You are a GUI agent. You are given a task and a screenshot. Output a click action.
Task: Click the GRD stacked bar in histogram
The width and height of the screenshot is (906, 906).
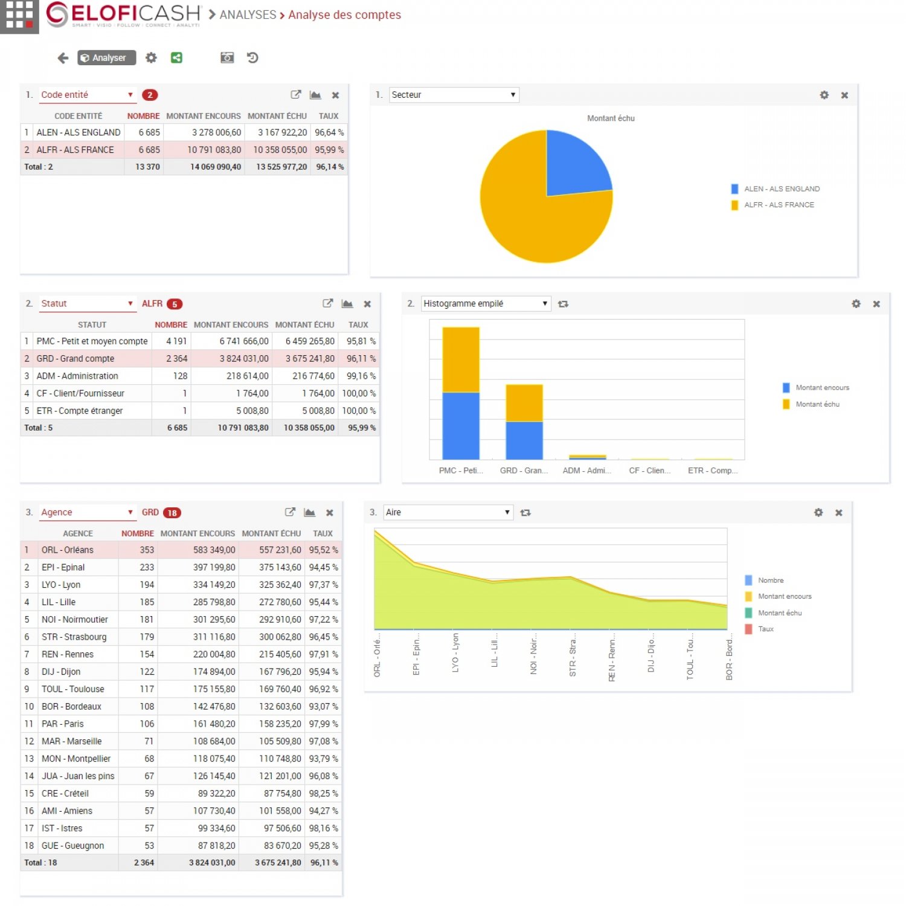coord(524,422)
